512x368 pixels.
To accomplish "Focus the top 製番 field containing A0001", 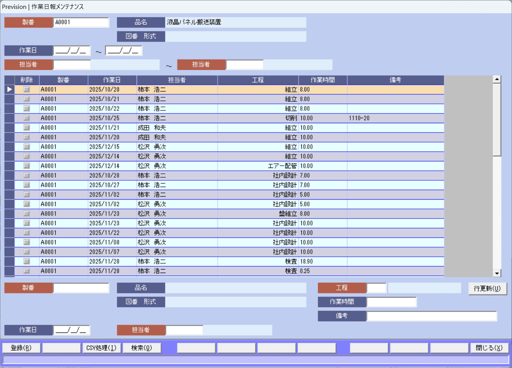I will click(81, 22).
